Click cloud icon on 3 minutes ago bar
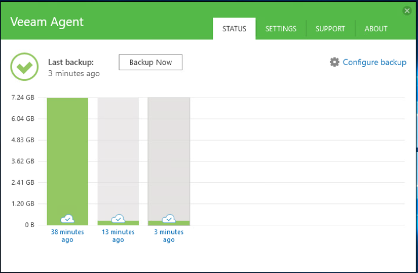 click(x=169, y=218)
